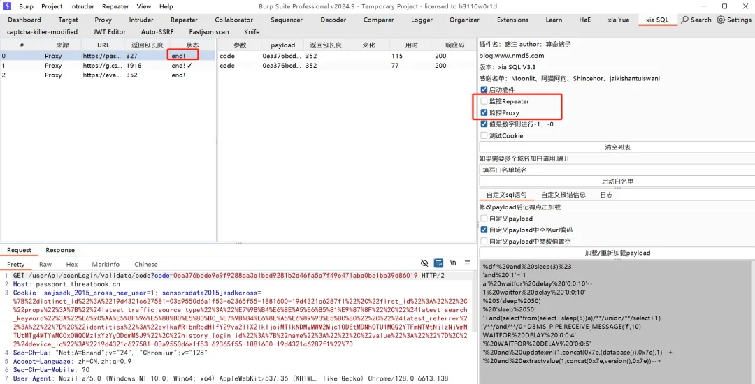Screen dimensions: 755x384
Task: Select the Hex view tab
Action: click(72, 264)
